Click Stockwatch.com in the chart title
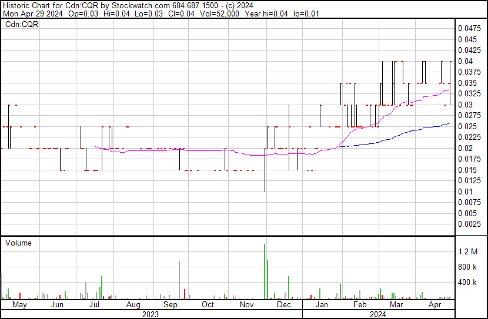 (x=141, y=6)
